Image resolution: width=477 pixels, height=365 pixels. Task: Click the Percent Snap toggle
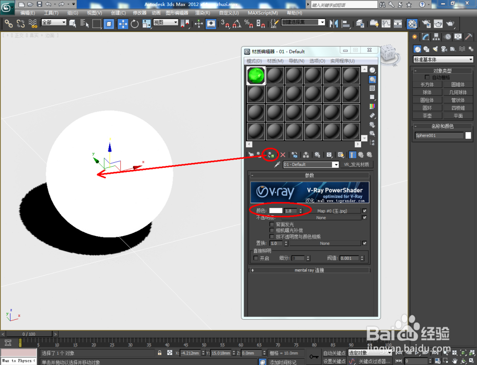click(249, 23)
